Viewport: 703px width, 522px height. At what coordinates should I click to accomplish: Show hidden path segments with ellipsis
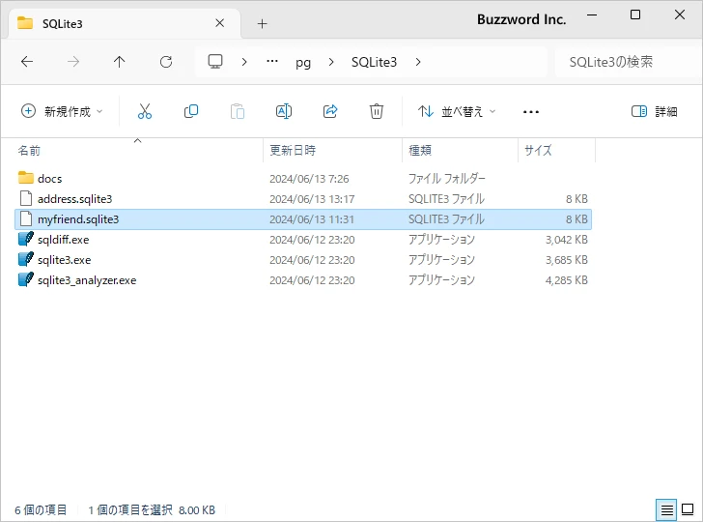point(272,62)
